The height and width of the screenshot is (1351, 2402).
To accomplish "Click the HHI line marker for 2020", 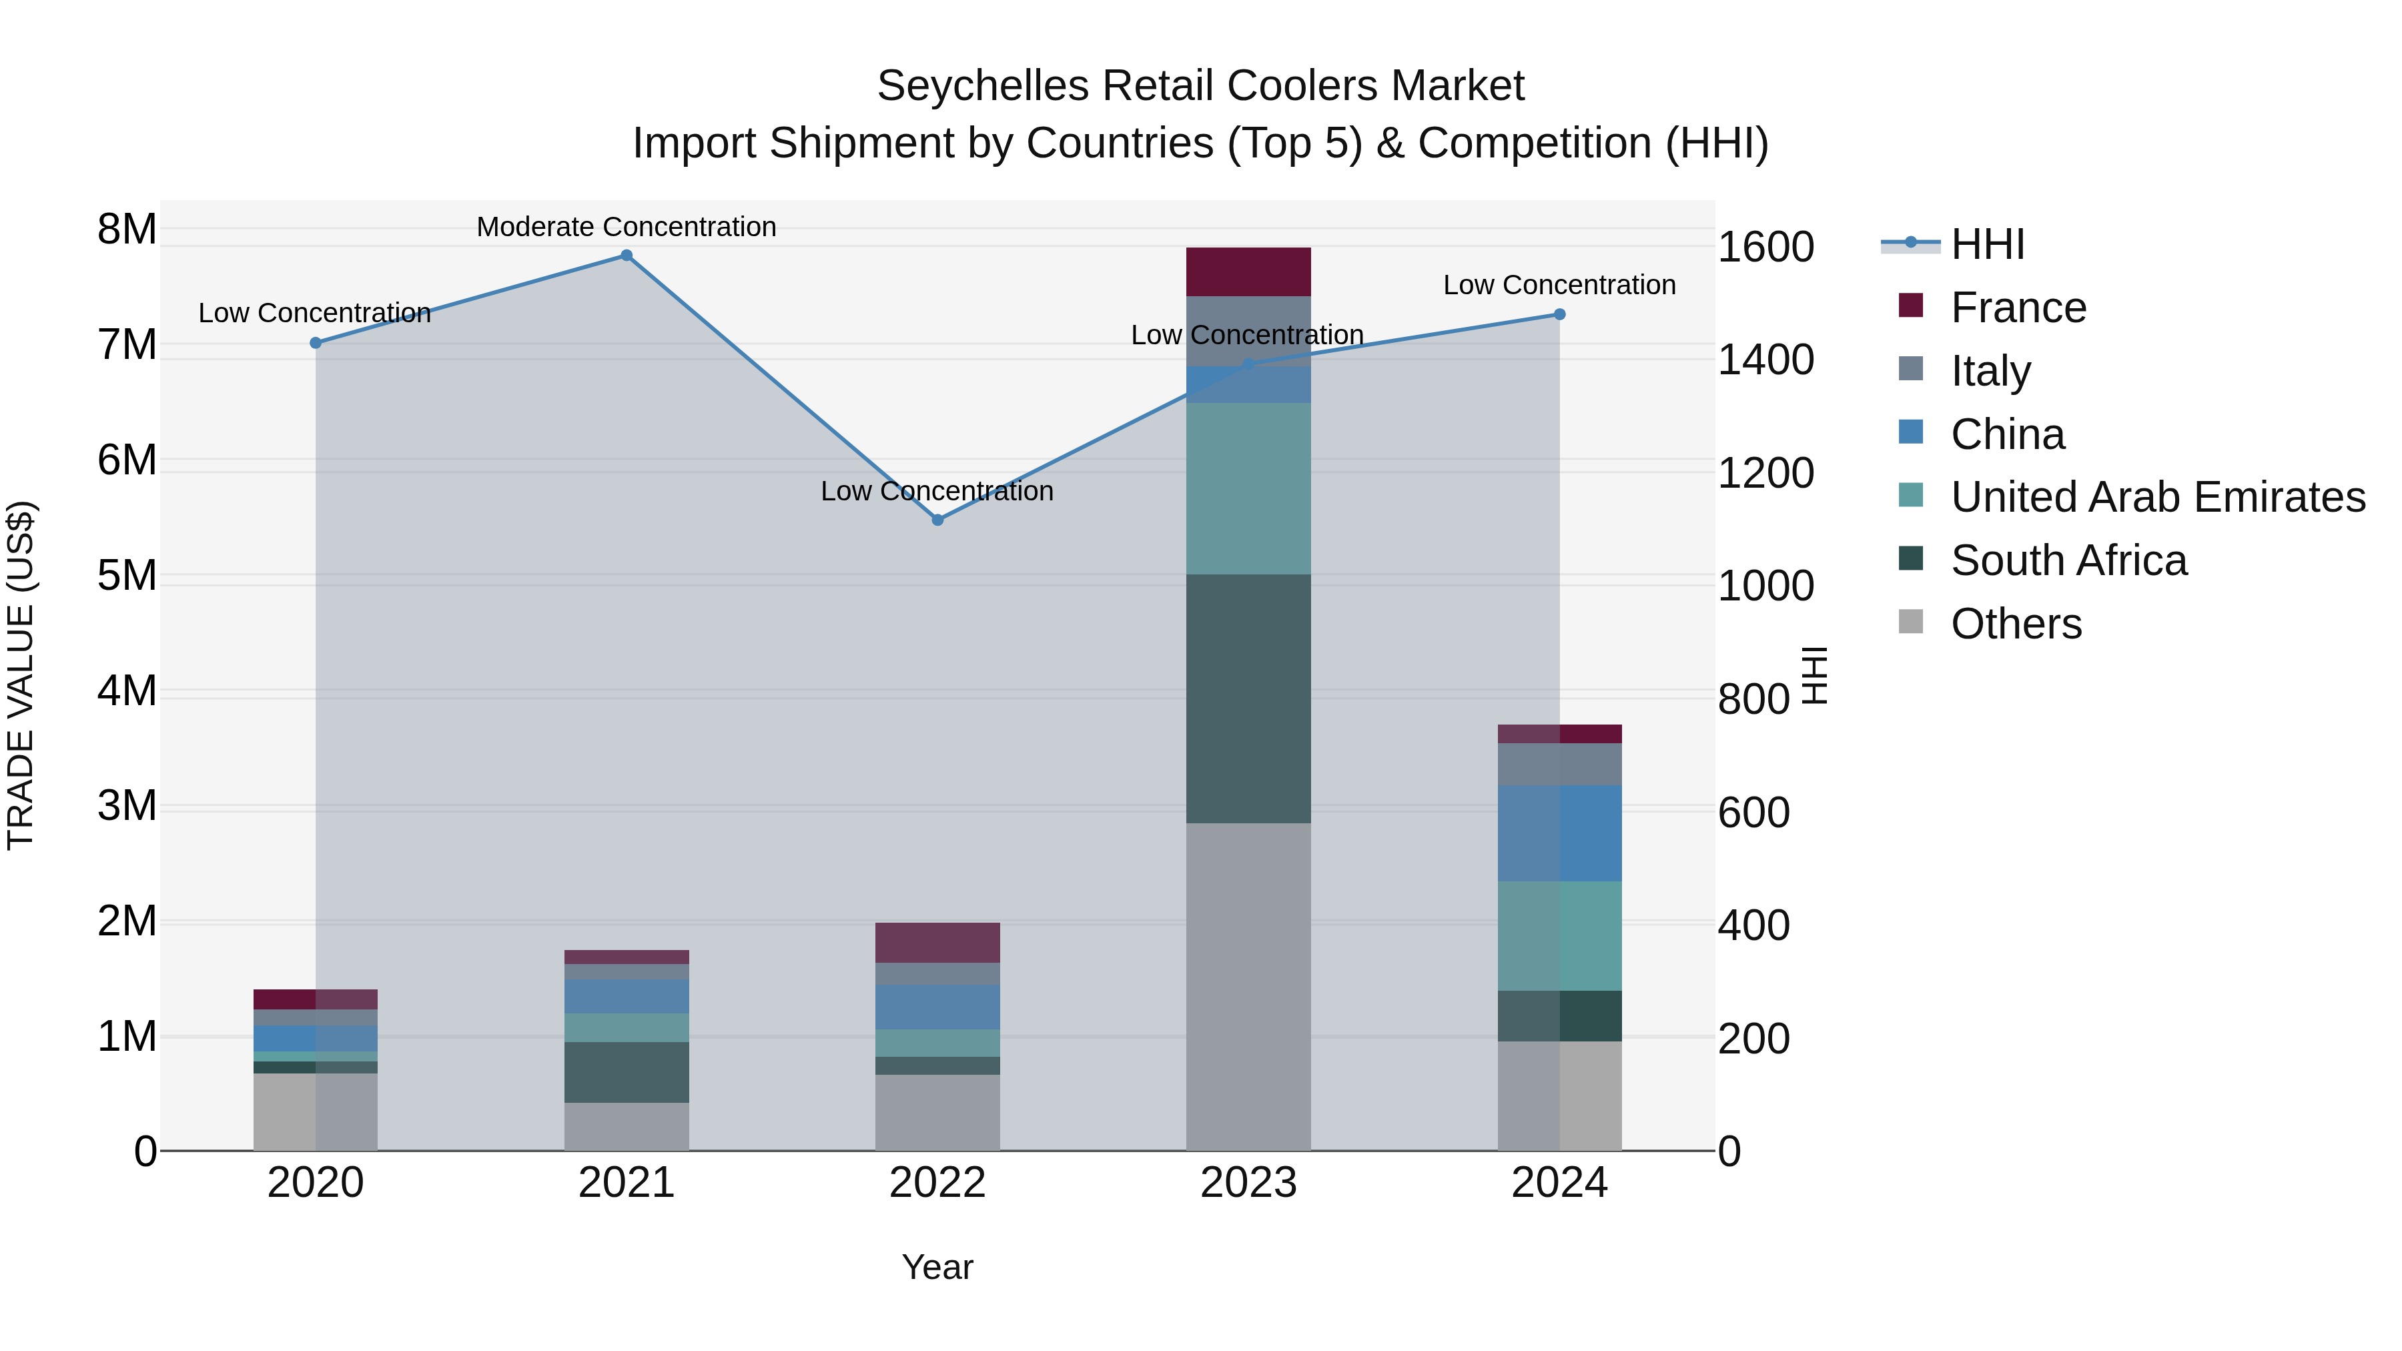I will click(315, 343).
